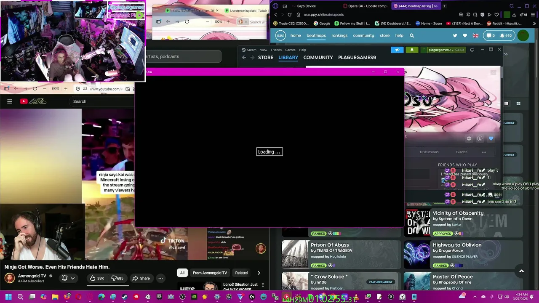Open Vicinity of Obscenity beatmap card
The width and height of the screenshot is (539, 303).
tap(463, 222)
